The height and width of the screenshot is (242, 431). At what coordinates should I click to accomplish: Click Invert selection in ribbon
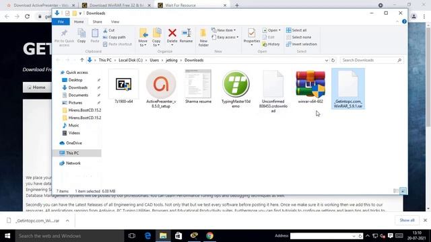click(302, 44)
